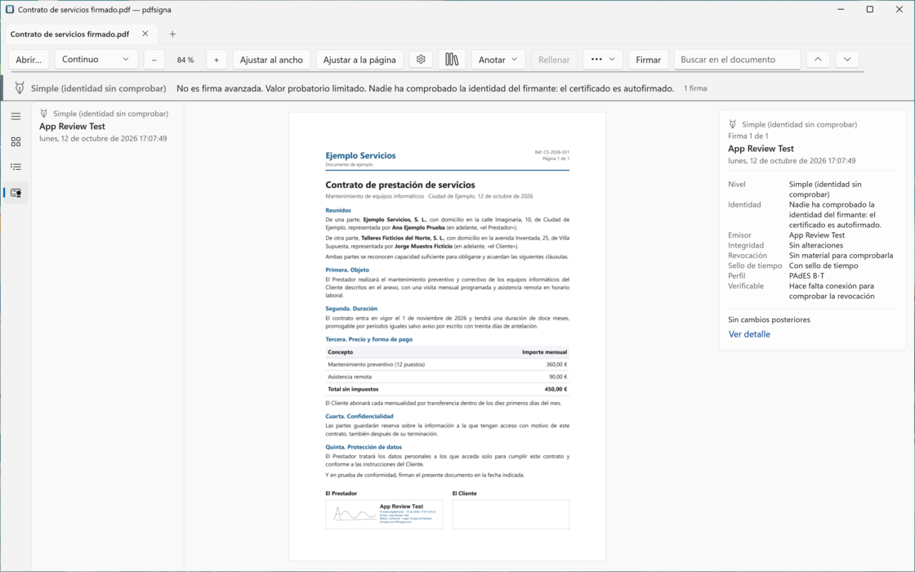Click the empty El Cliente signature box
This screenshot has height=572, width=915.
pos(511,514)
